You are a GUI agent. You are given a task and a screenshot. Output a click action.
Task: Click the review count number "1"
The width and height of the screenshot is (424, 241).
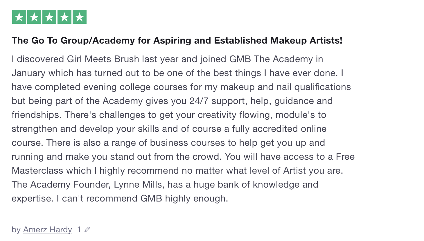[x=79, y=230]
